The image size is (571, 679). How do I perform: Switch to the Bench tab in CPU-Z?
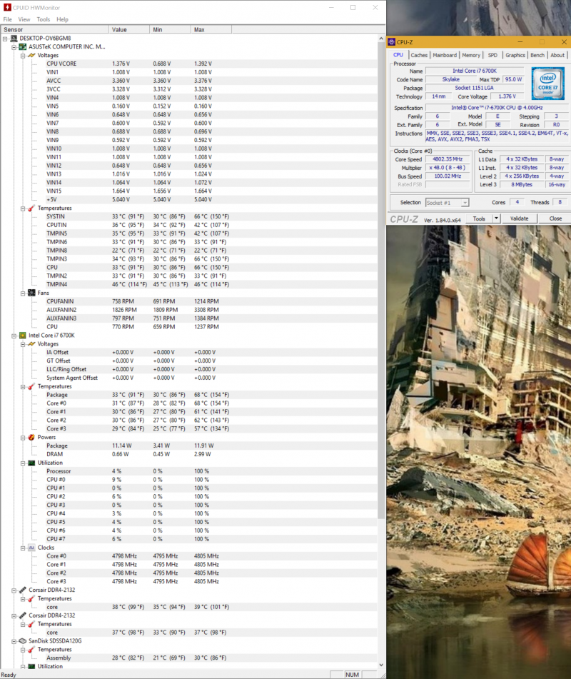537,56
